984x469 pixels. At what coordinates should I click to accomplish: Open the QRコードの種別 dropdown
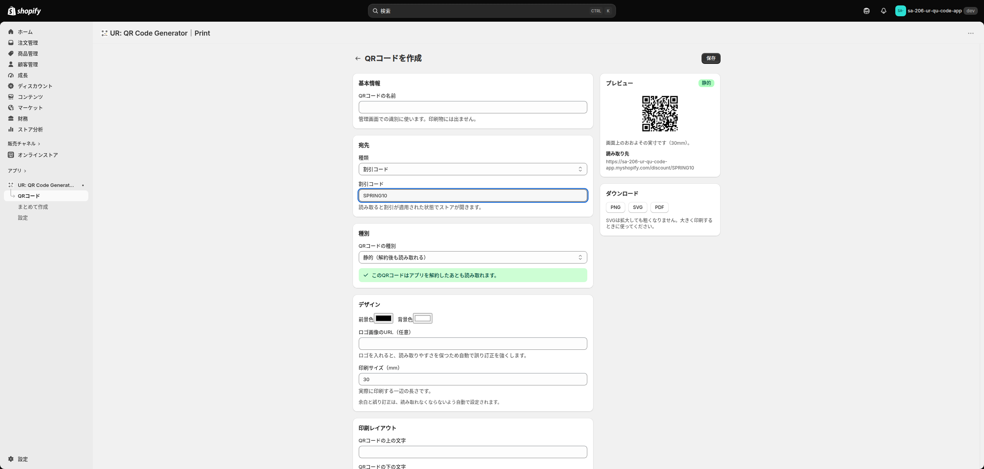point(473,257)
